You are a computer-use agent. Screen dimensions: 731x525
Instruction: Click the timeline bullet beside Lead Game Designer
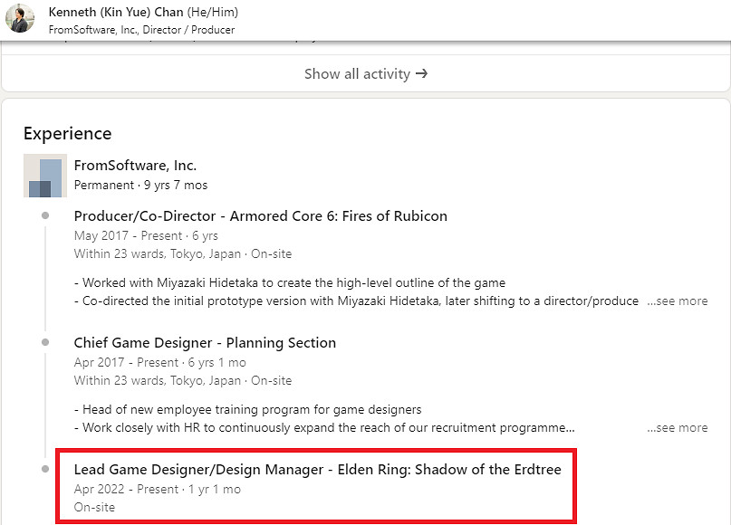44,469
